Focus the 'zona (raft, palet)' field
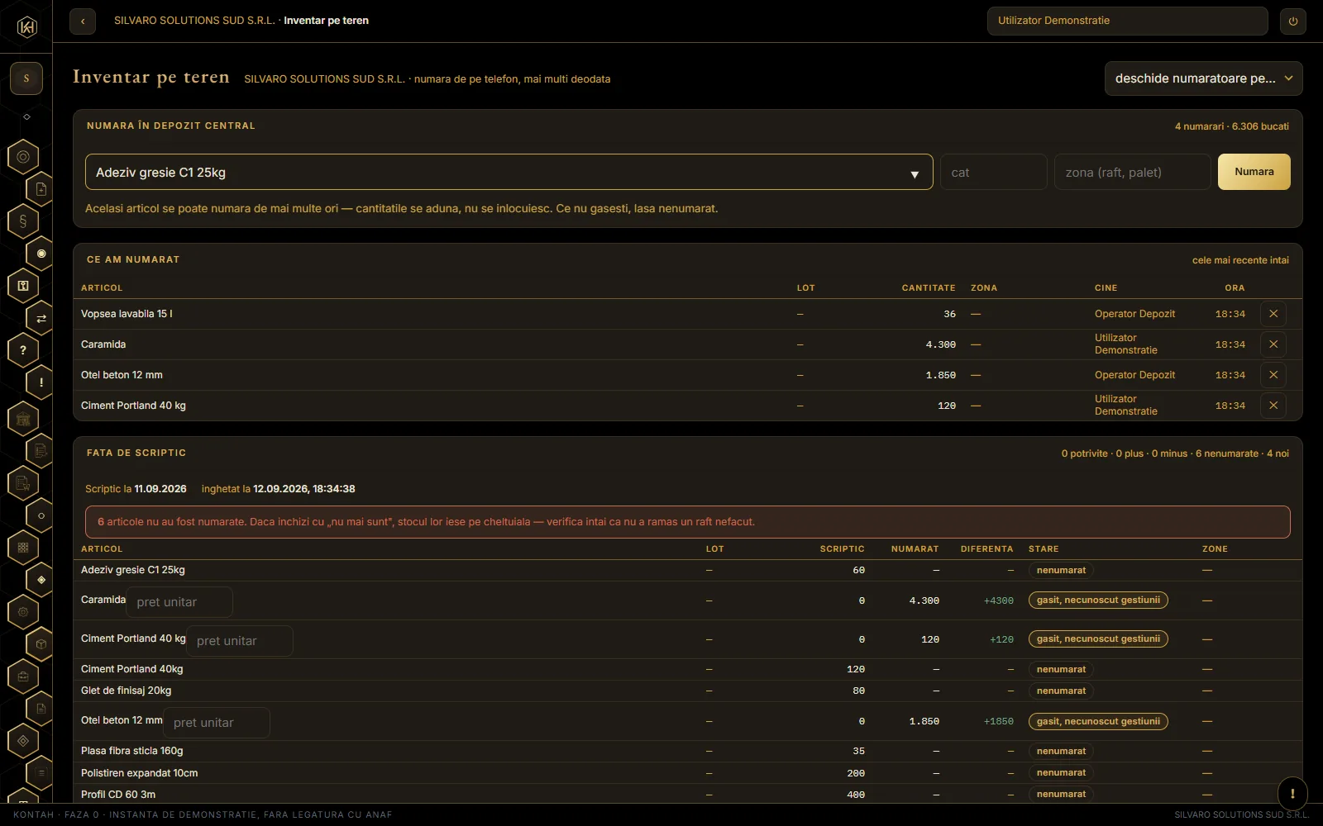This screenshot has width=1323, height=826. coord(1132,172)
